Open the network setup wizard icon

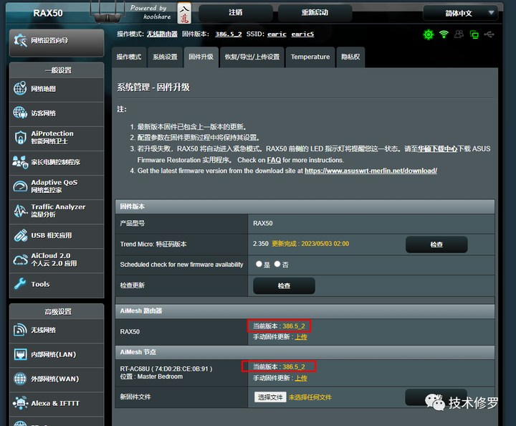click(x=20, y=40)
